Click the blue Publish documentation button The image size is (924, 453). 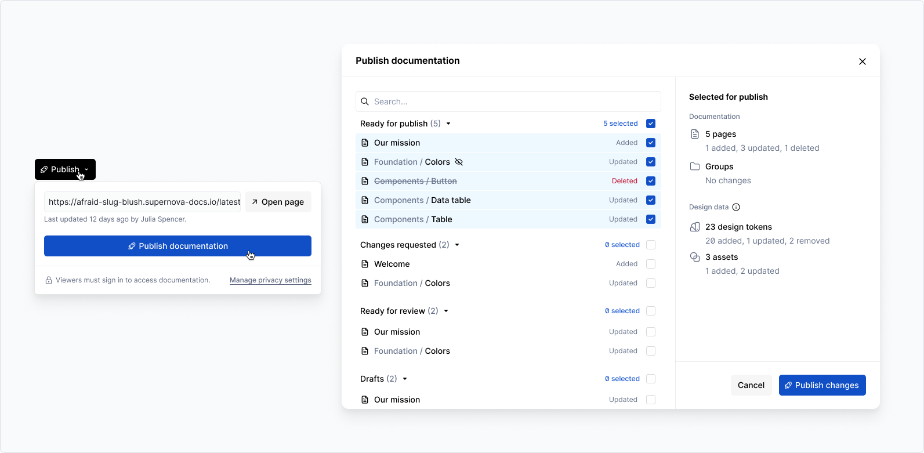click(177, 246)
